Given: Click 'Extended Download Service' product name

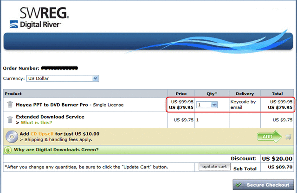Looking at the screenshot, I should (x=50, y=117).
